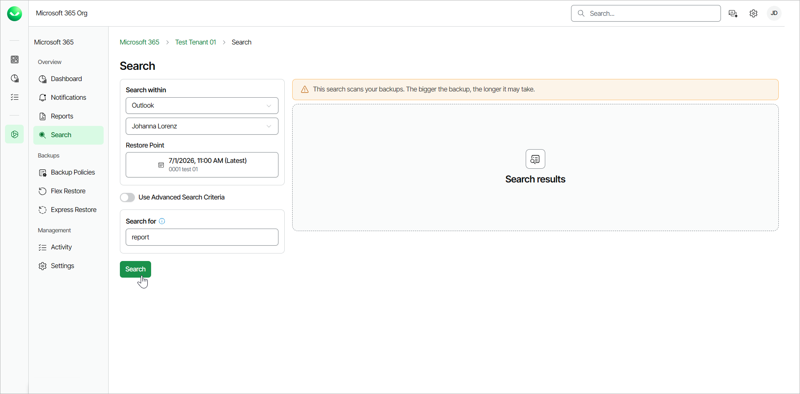Screen dimensions: 800x394
Task: Click the Backup Policies icon
Action: (x=42, y=172)
